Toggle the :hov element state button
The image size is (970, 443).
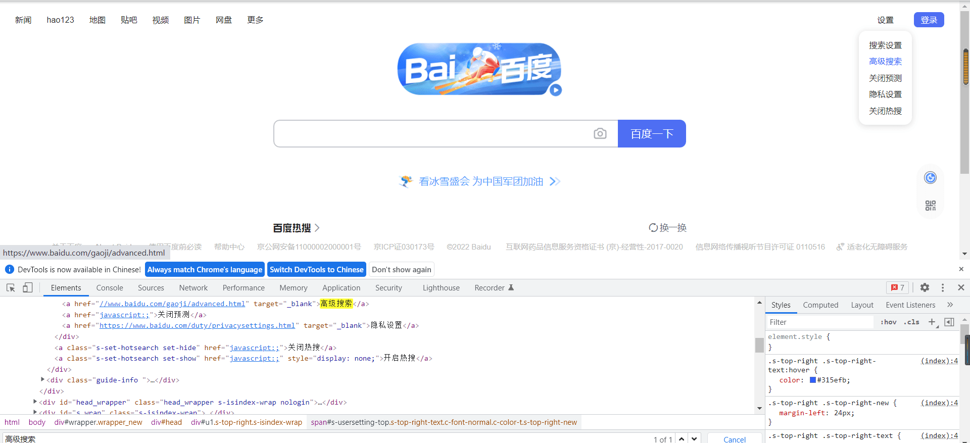click(888, 322)
